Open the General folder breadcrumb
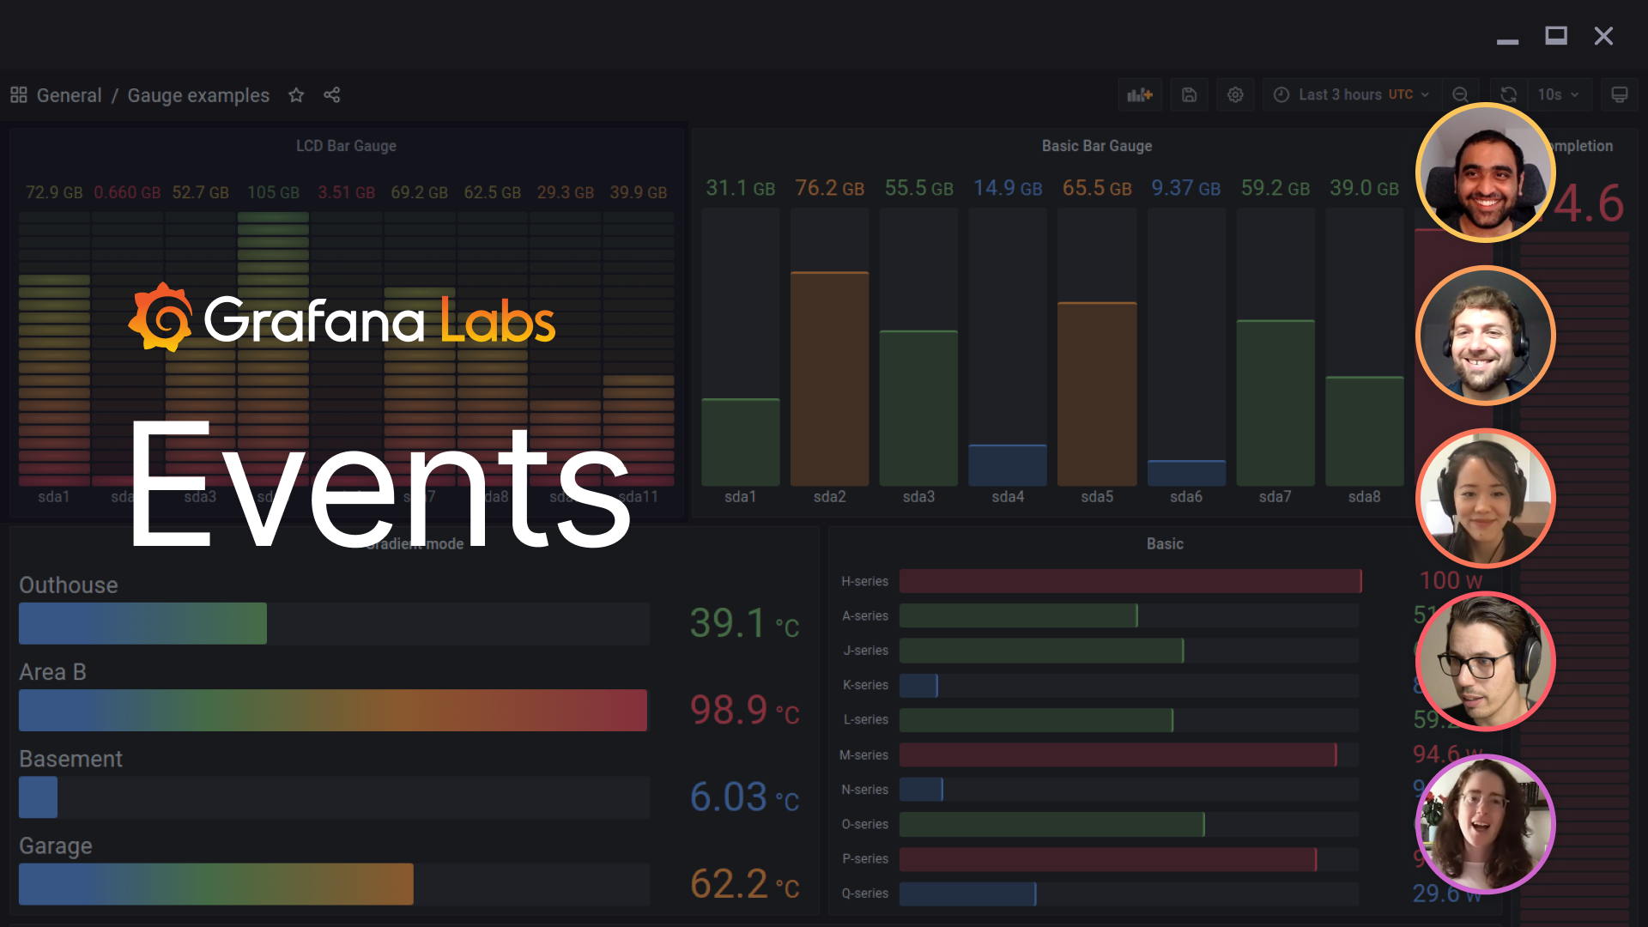 pos(69,95)
